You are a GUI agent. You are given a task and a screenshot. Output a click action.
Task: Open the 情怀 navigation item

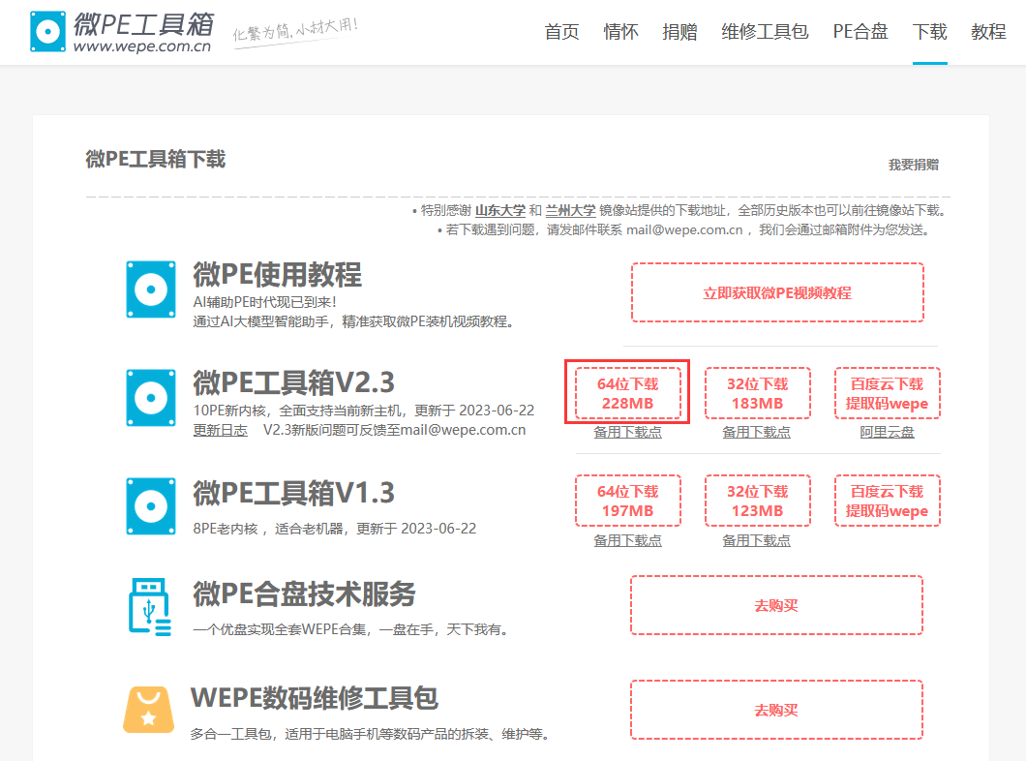(x=620, y=31)
